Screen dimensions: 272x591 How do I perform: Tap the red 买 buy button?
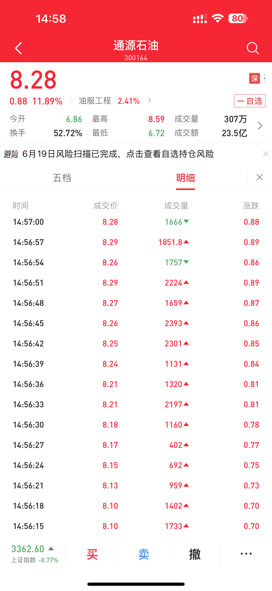(92, 554)
